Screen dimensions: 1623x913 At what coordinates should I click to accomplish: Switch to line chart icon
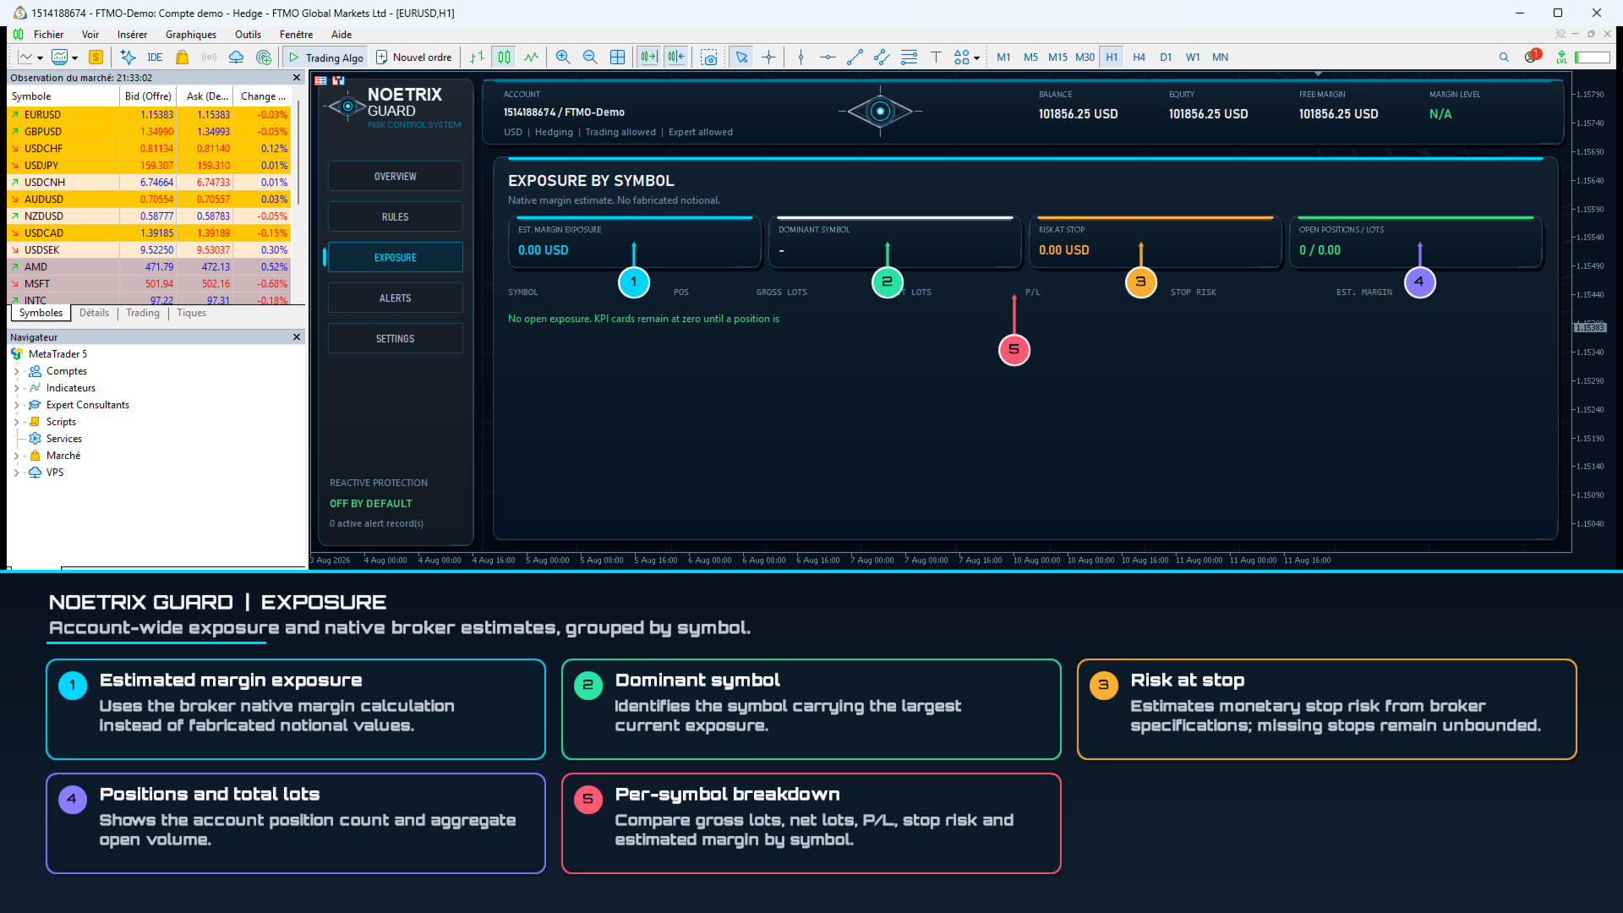531,57
